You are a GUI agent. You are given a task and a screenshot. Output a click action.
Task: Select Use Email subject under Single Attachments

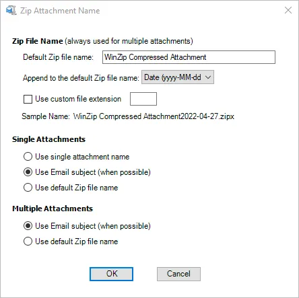click(28, 172)
